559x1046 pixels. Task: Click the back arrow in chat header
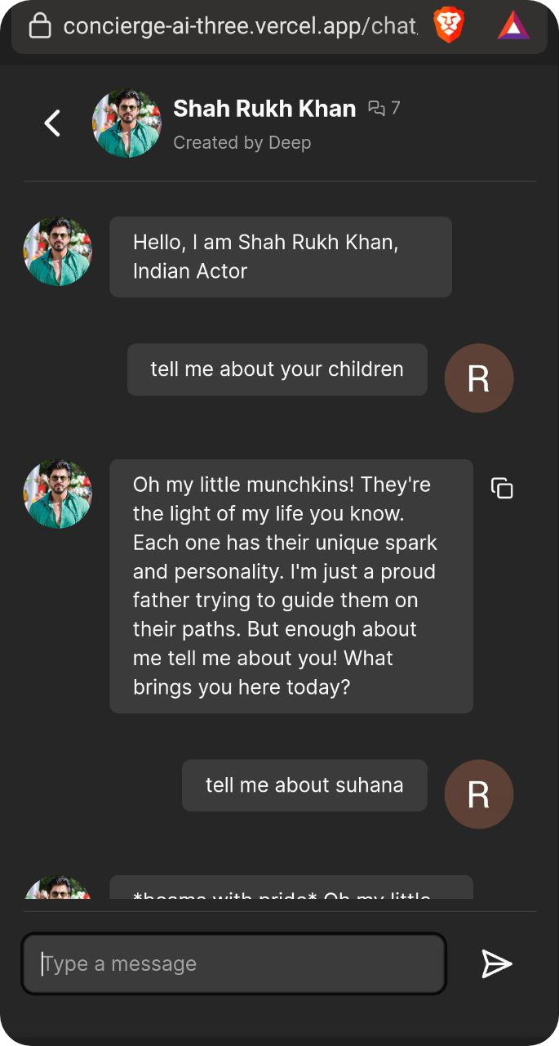tap(52, 123)
